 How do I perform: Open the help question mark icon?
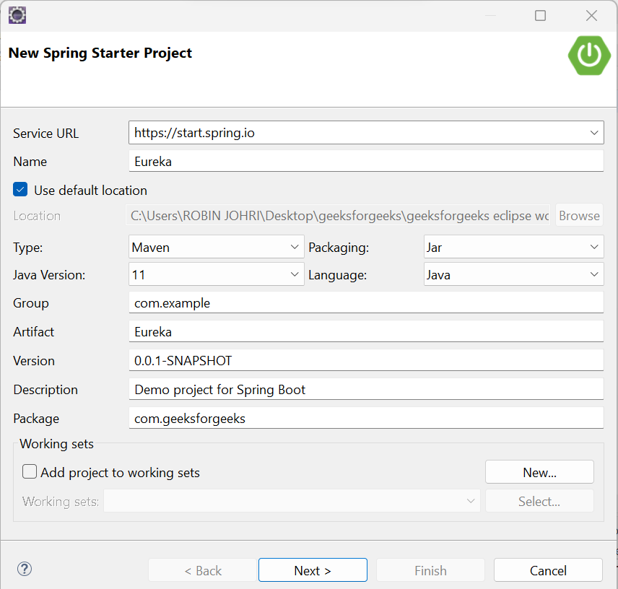25,569
